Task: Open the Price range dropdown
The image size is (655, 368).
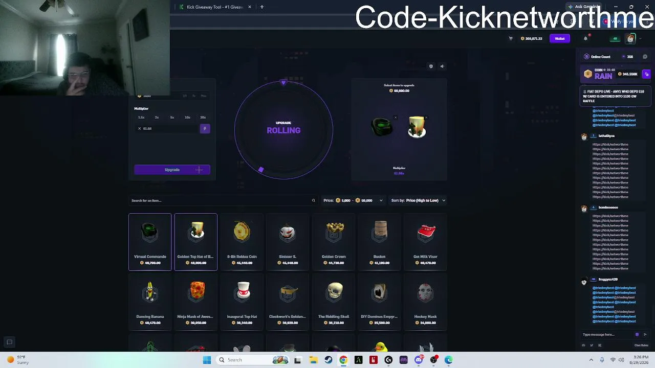Action: [x=353, y=200]
